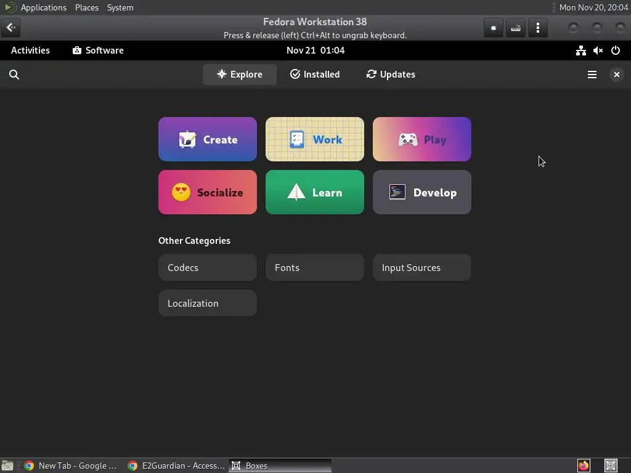Viewport: 631px width, 473px height.
Task: Open the Develop category tile
Action: point(421,192)
